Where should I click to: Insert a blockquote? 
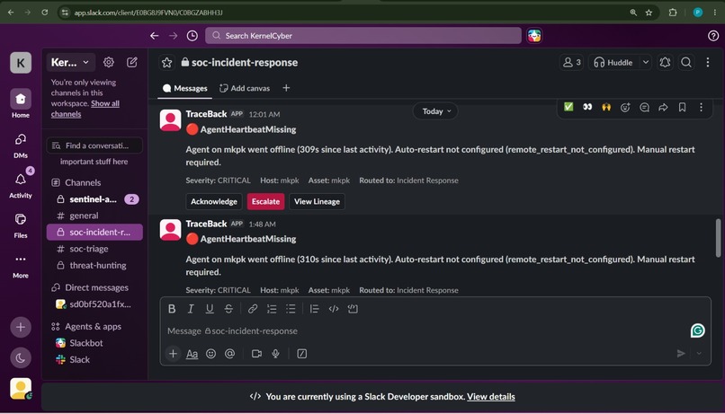[x=315, y=309]
